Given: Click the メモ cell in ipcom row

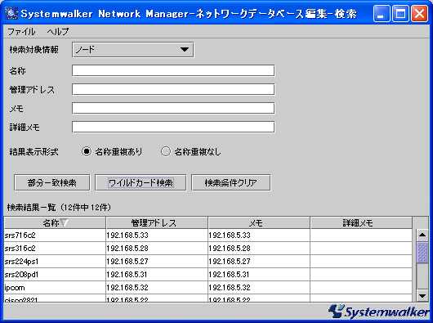Looking at the screenshot, I should 259,288.
